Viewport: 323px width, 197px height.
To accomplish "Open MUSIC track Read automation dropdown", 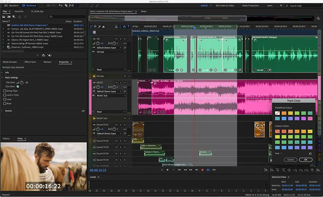I will pyautogui.click(x=111, y=112).
